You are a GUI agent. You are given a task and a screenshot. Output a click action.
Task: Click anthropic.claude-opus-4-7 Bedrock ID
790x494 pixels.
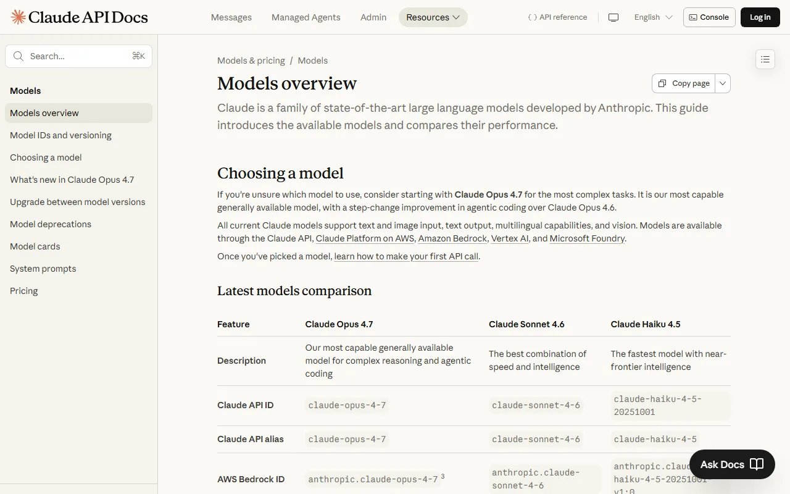click(373, 479)
